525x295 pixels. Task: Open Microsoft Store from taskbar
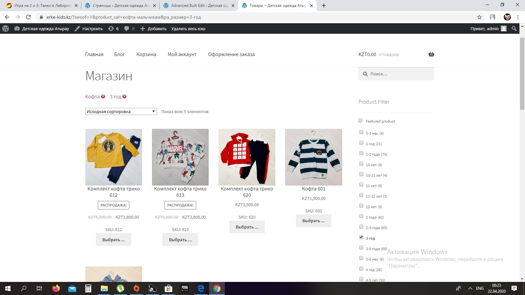pos(169,288)
